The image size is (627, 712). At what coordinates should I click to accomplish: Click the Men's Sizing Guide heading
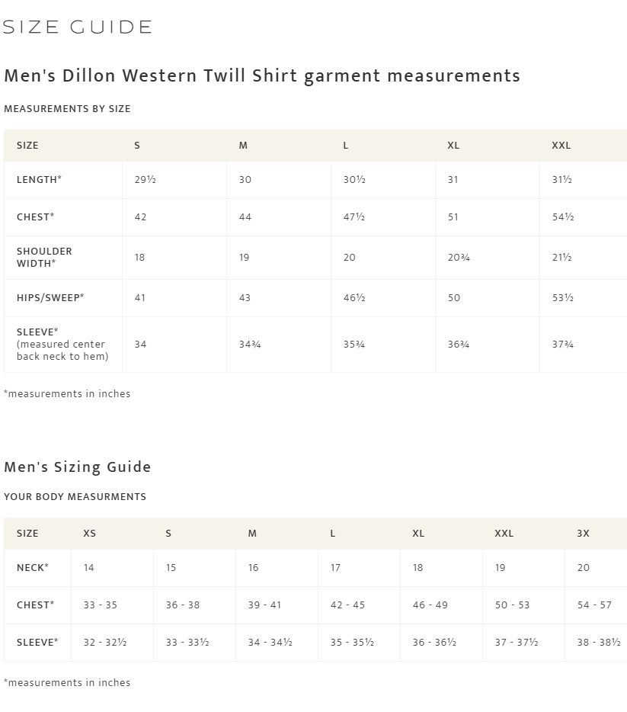pos(78,467)
